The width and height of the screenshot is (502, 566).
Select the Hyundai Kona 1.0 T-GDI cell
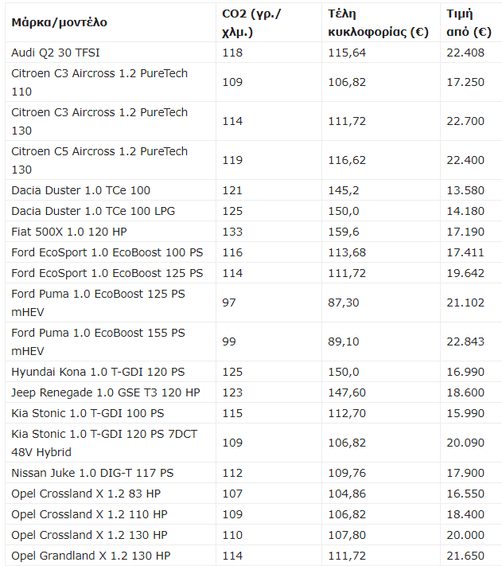(98, 372)
